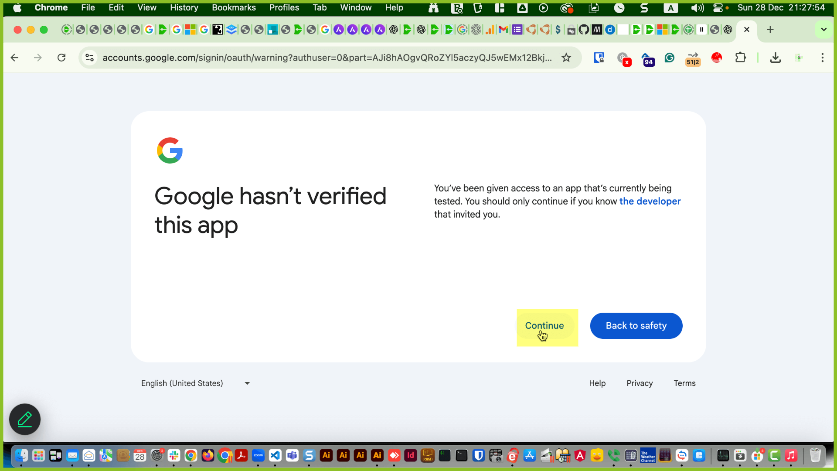Image resolution: width=837 pixels, height=471 pixels.
Task: Toggle the bookmark star for this page
Action: coord(566,57)
